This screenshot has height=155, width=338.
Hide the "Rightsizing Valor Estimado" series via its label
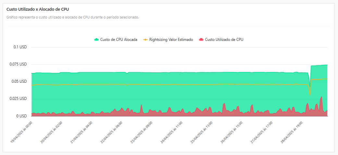tap(171, 40)
